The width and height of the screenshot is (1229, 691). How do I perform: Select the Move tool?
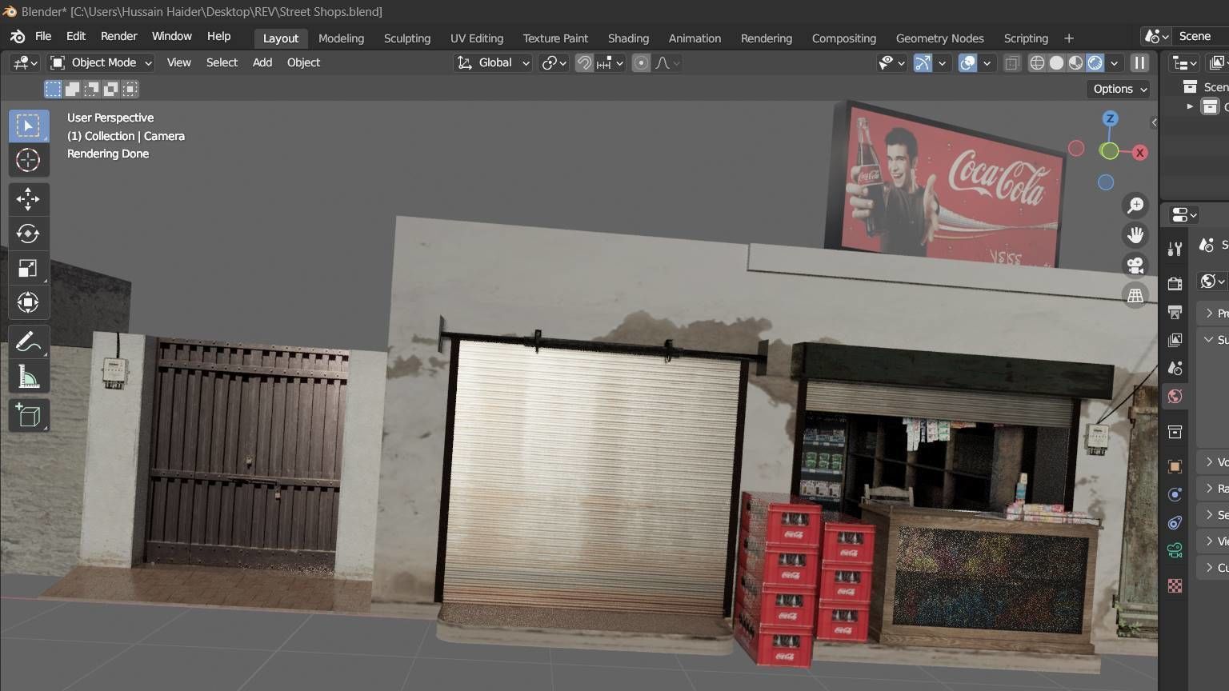tap(28, 198)
